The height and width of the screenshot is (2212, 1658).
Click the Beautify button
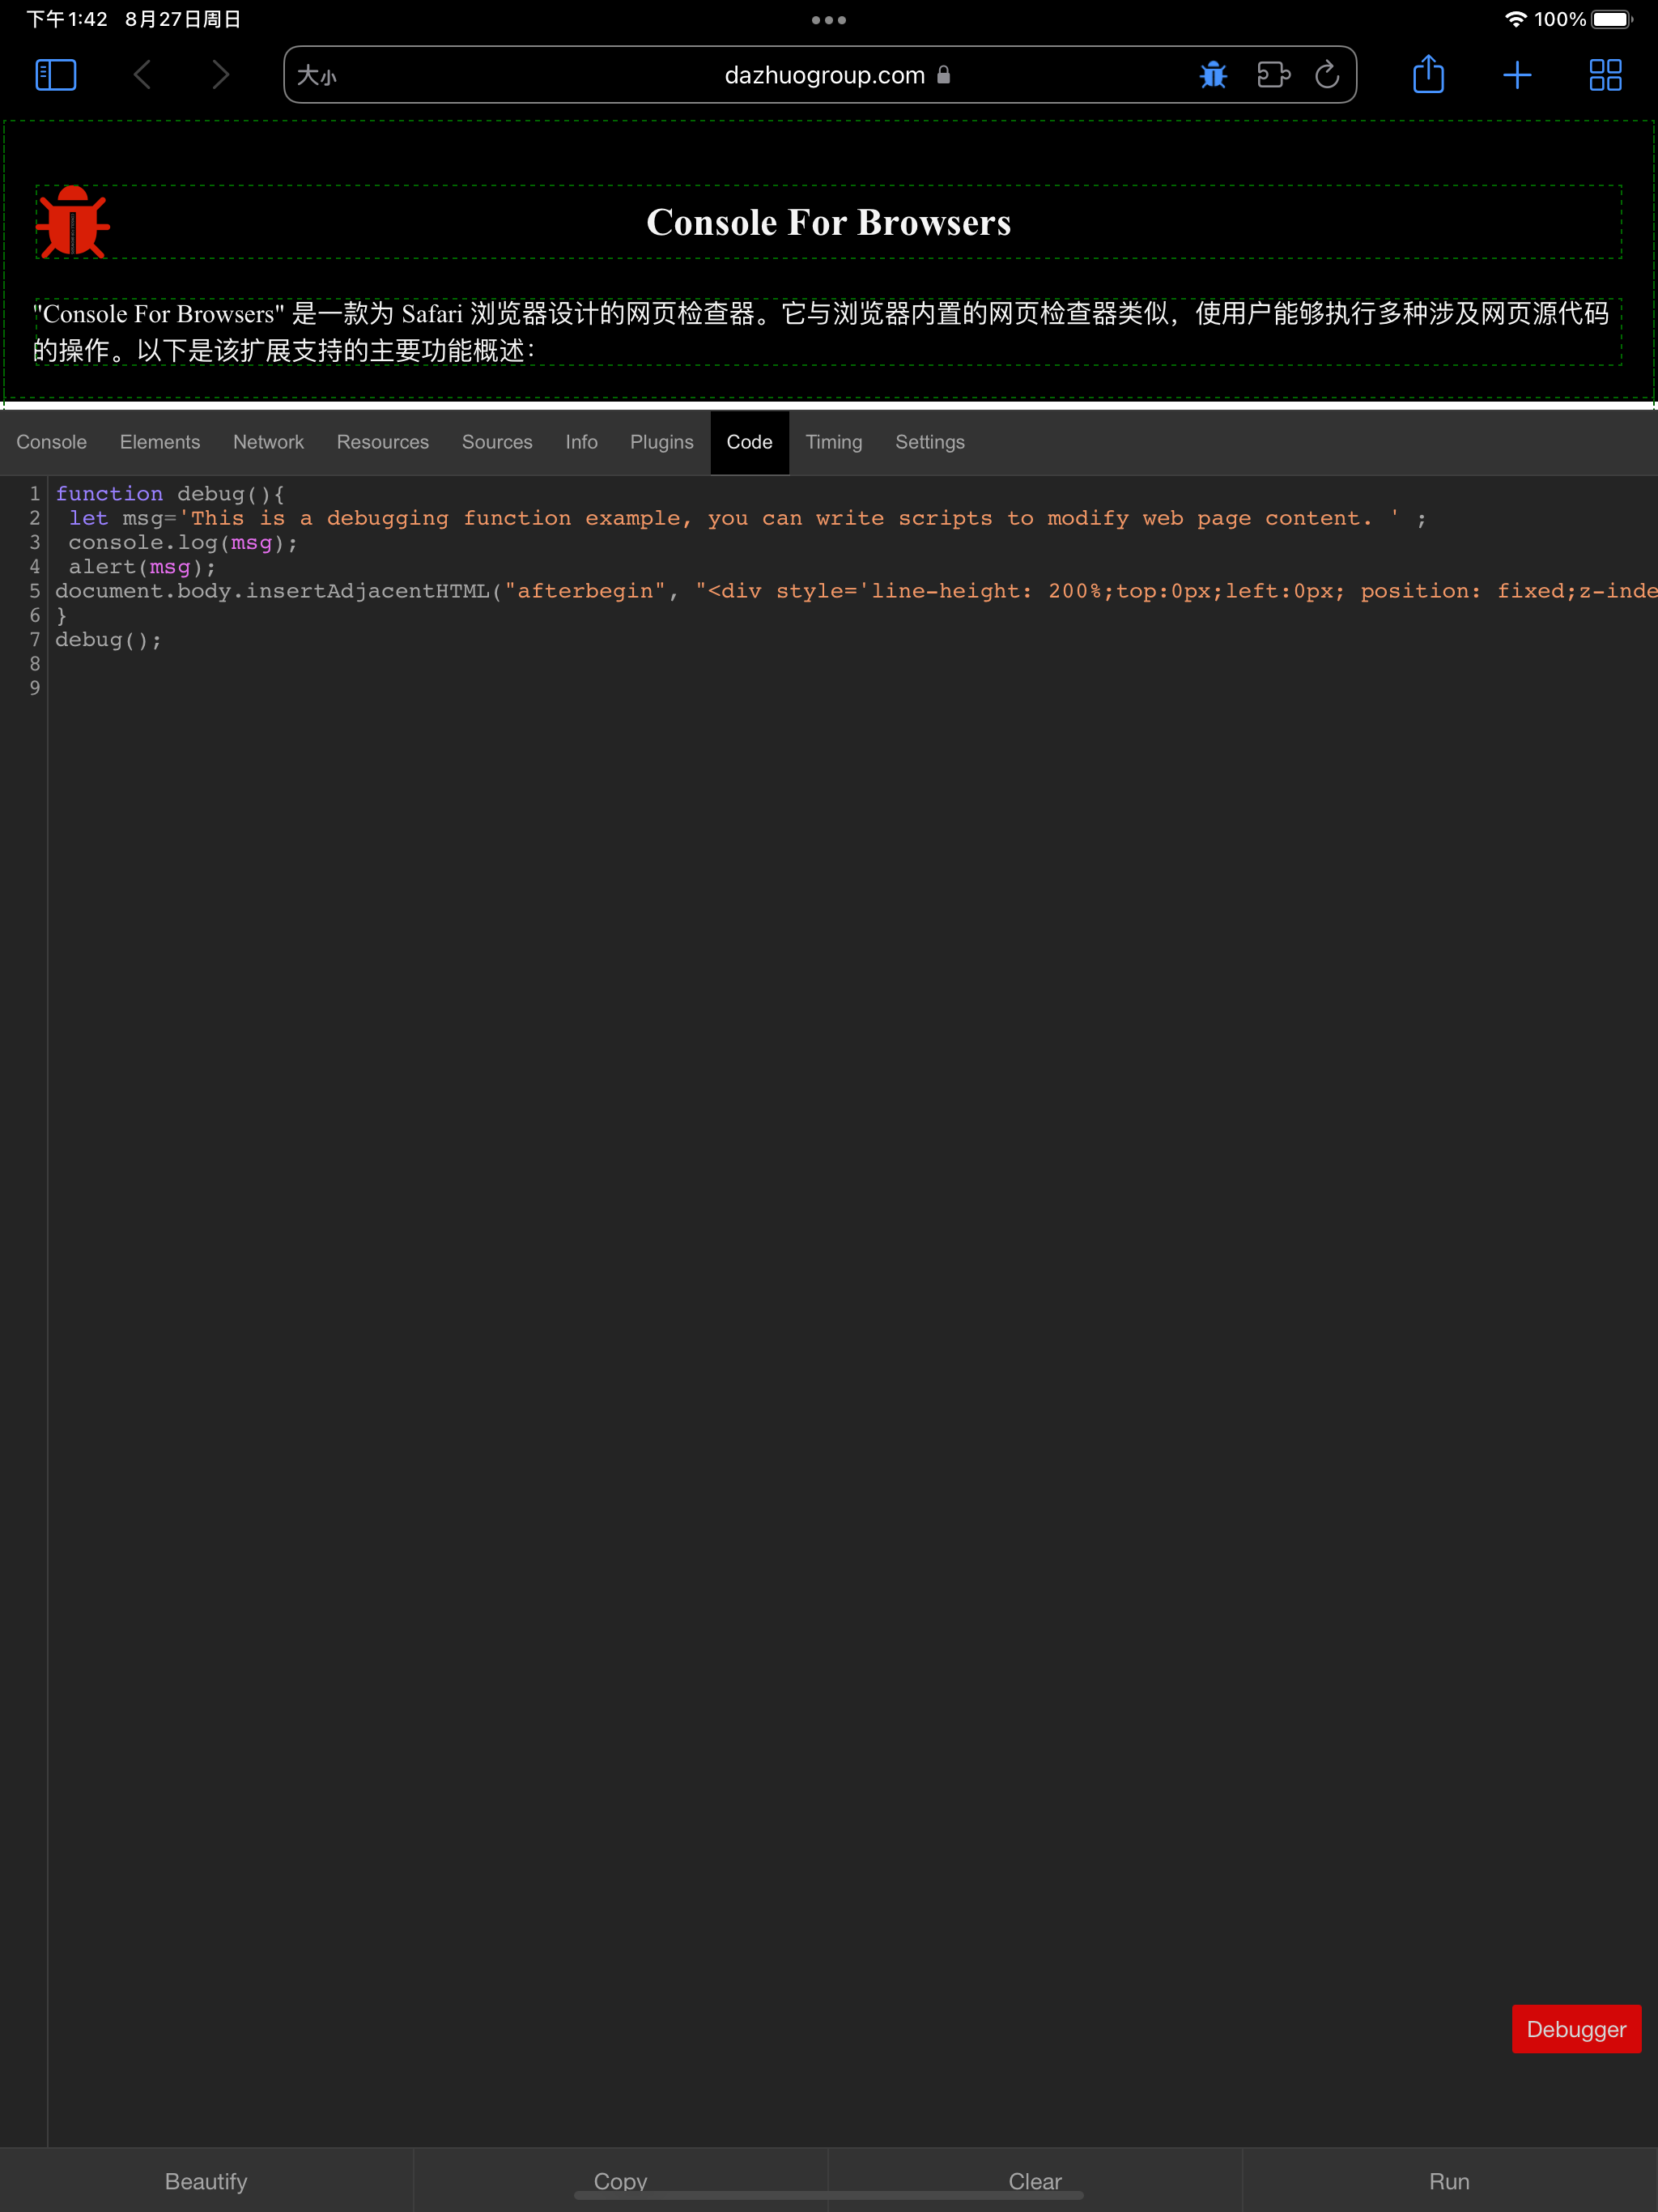pos(206,2181)
